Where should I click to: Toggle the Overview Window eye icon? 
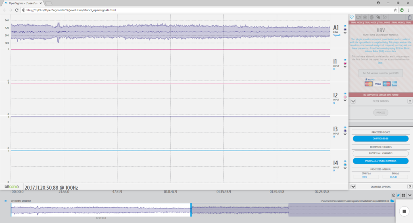[6, 201]
